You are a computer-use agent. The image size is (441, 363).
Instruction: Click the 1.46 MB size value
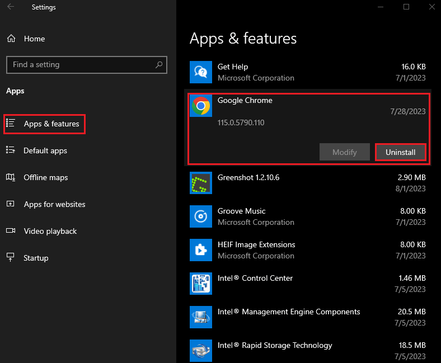(x=412, y=278)
